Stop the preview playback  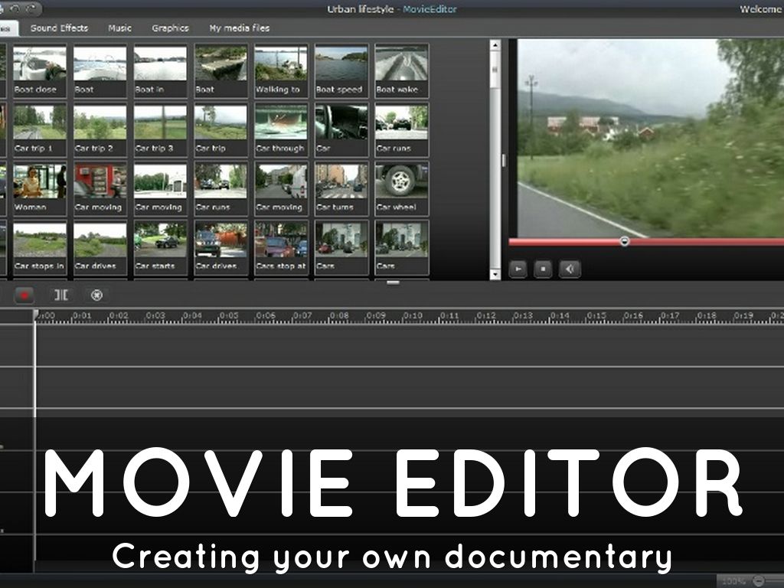click(543, 269)
